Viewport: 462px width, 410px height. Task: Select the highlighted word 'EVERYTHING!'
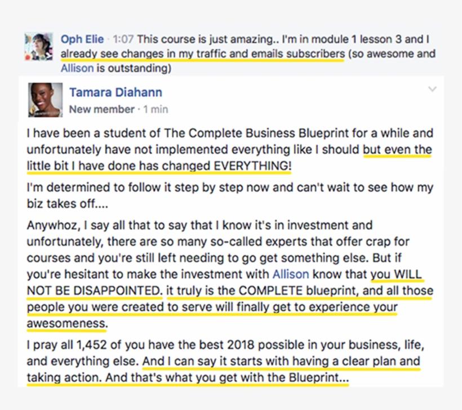coord(252,166)
